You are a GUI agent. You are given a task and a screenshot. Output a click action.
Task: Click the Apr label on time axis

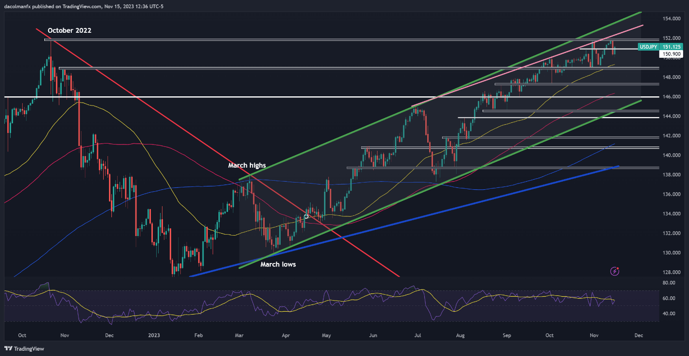coord(285,334)
